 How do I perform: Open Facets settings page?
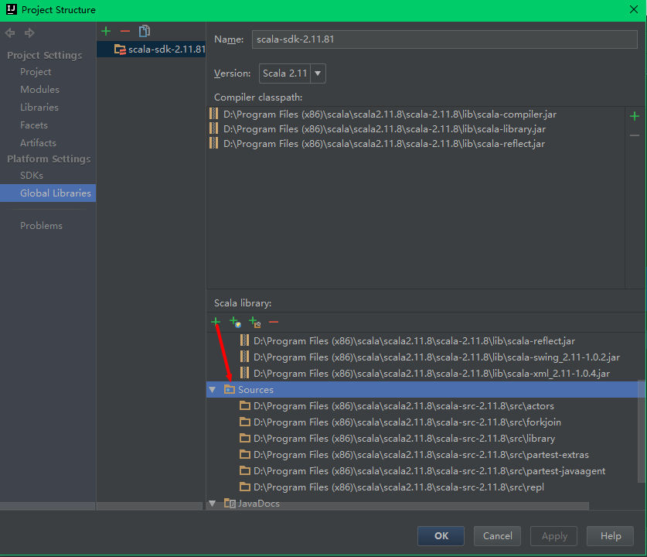tap(34, 125)
